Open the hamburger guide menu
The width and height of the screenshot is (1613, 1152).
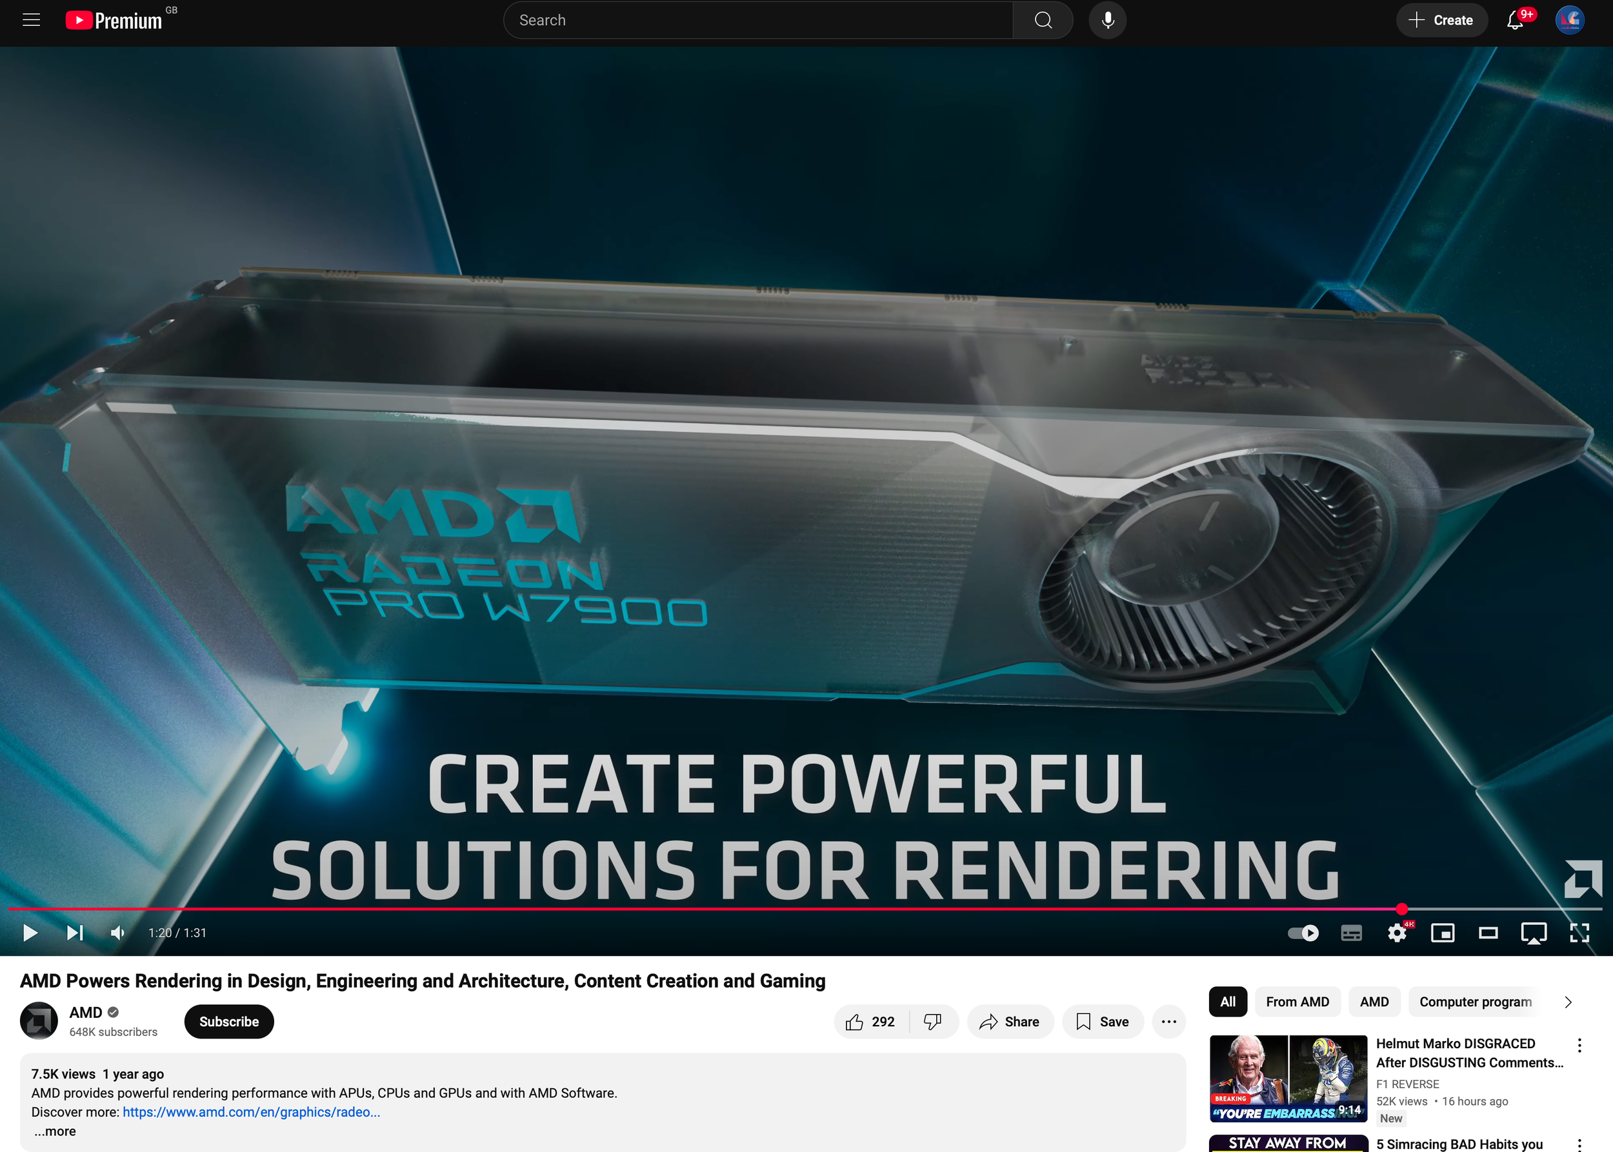click(31, 20)
